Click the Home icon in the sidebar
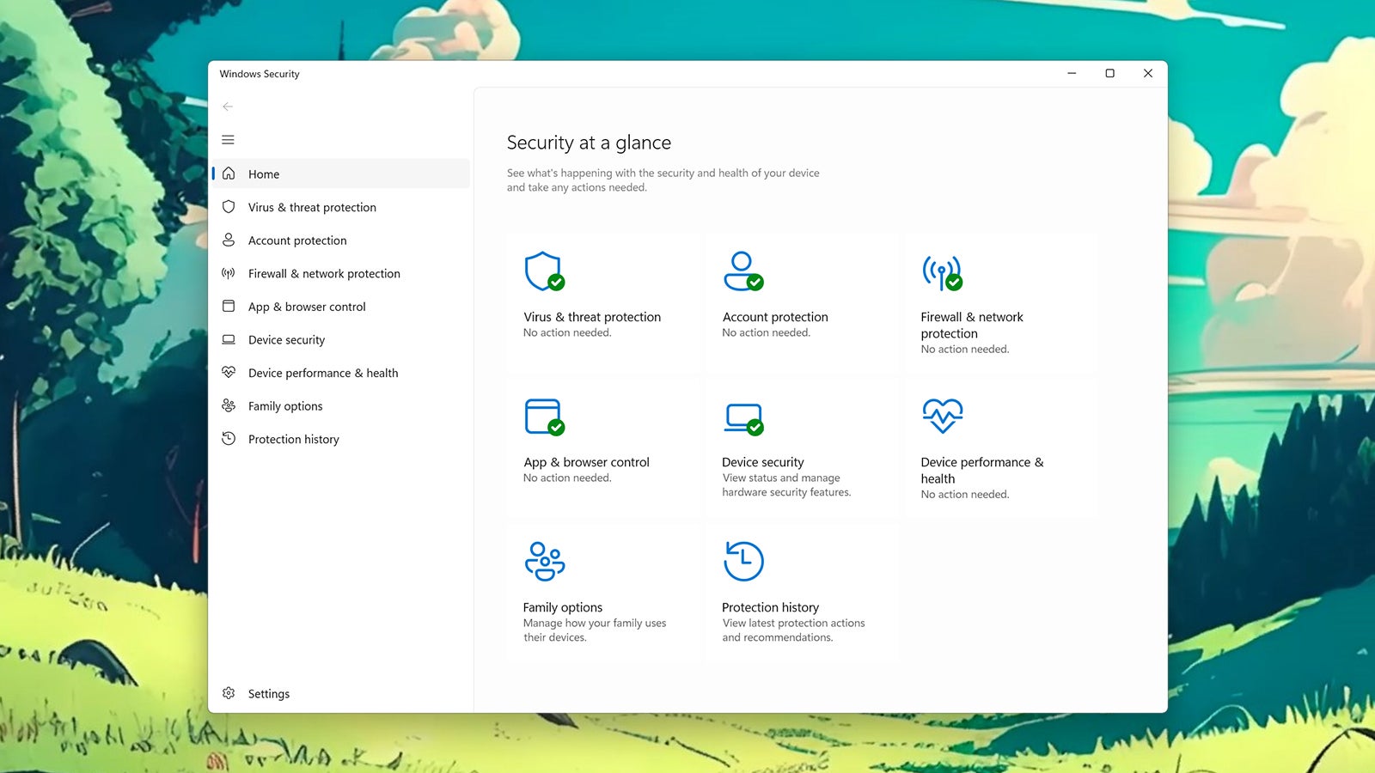1375x773 pixels. click(x=229, y=173)
